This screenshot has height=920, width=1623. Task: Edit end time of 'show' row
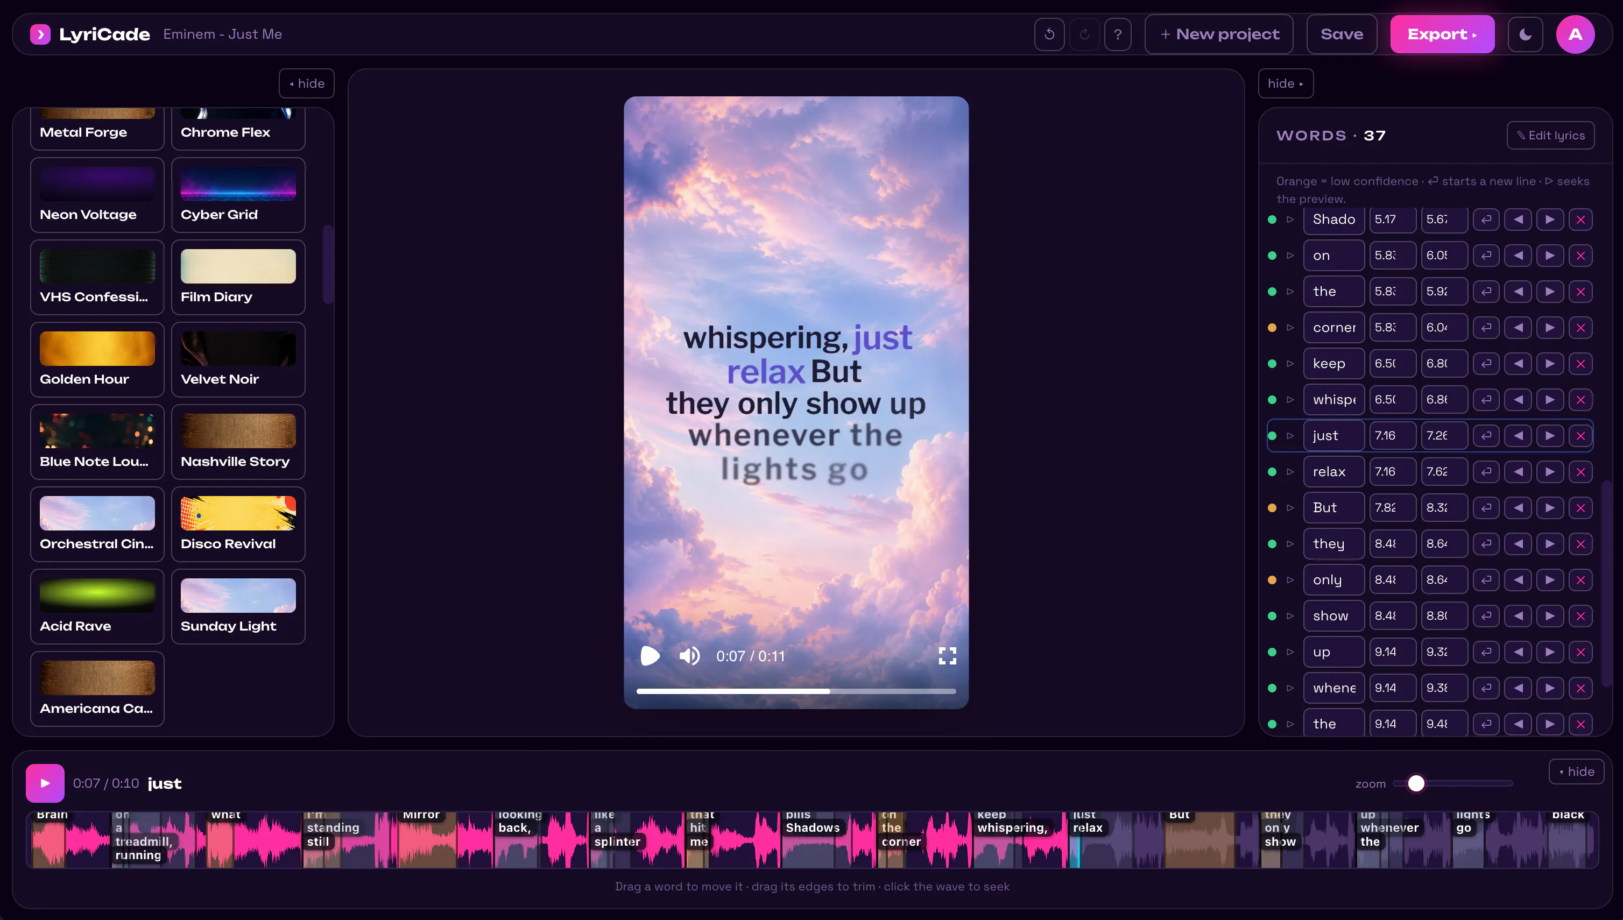(x=1445, y=616)
